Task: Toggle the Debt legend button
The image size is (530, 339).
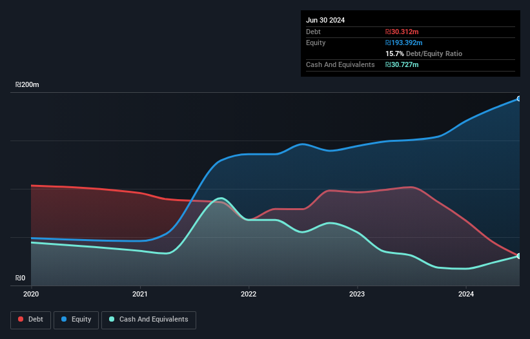Action: [x=30, y=320]
